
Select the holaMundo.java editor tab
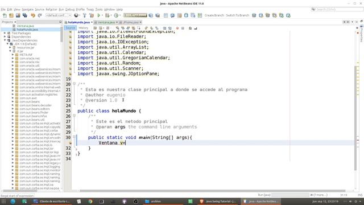pyautogui.click(x=78, y=22)
